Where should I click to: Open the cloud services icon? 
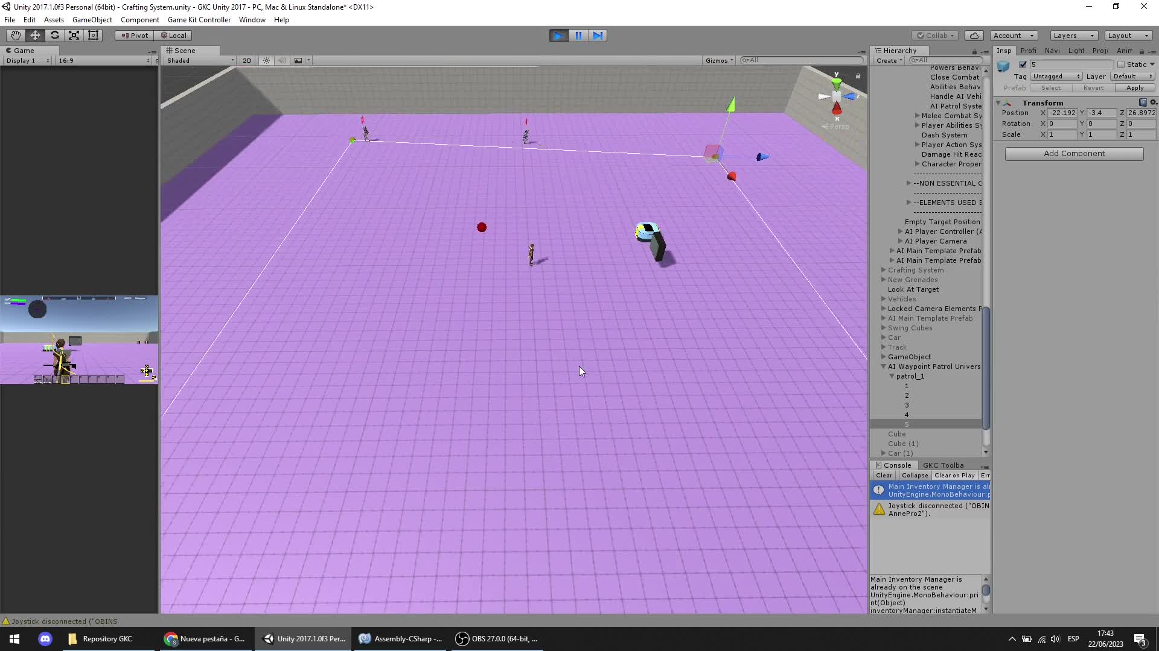[974, 36]
